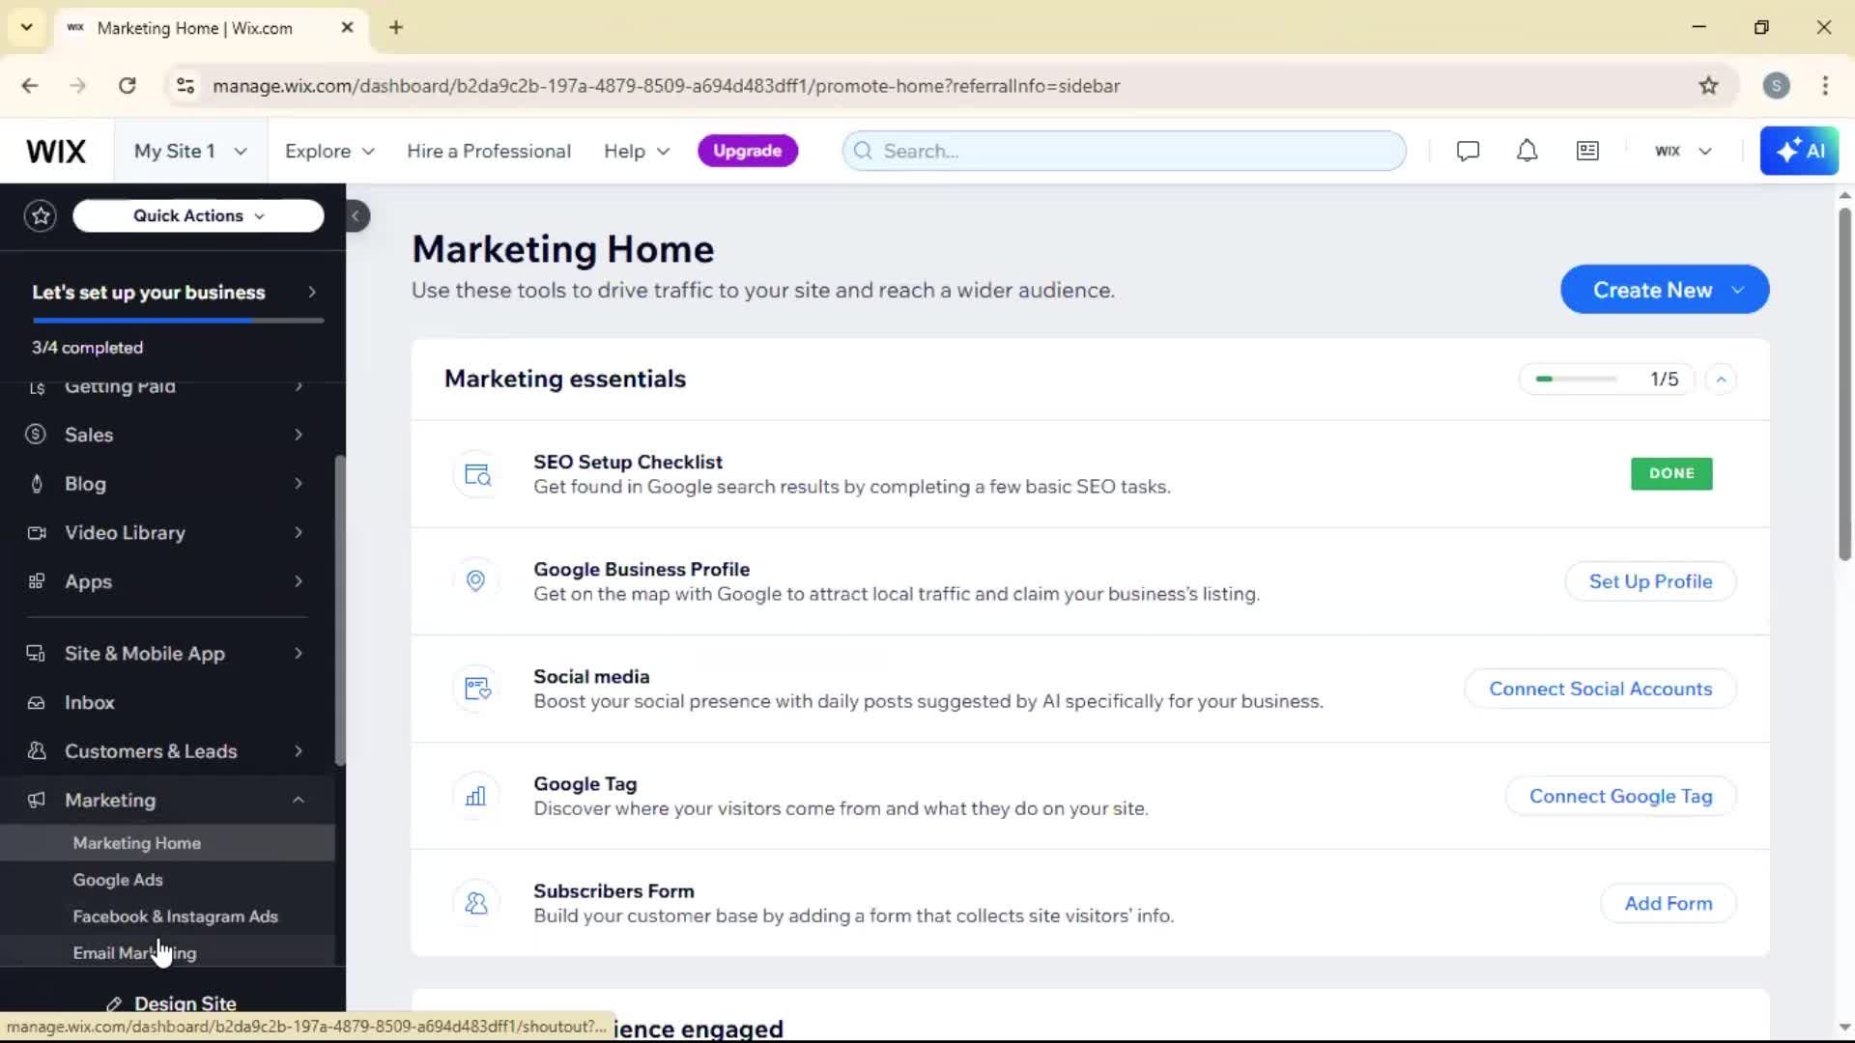Open a new browser tab
1855x1043 pixels.
(396, 27)
